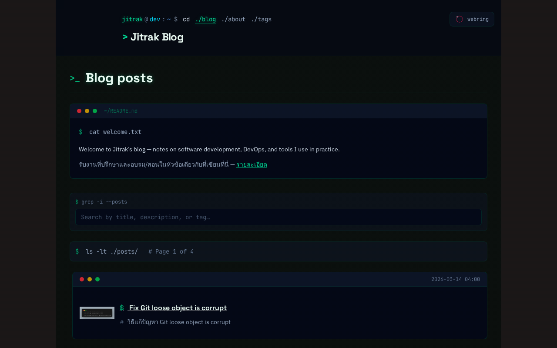Image resolution: width=557 pixels, height=348 pixels.
Task: Click the webring spinner icon
Action: click(460, 19)
